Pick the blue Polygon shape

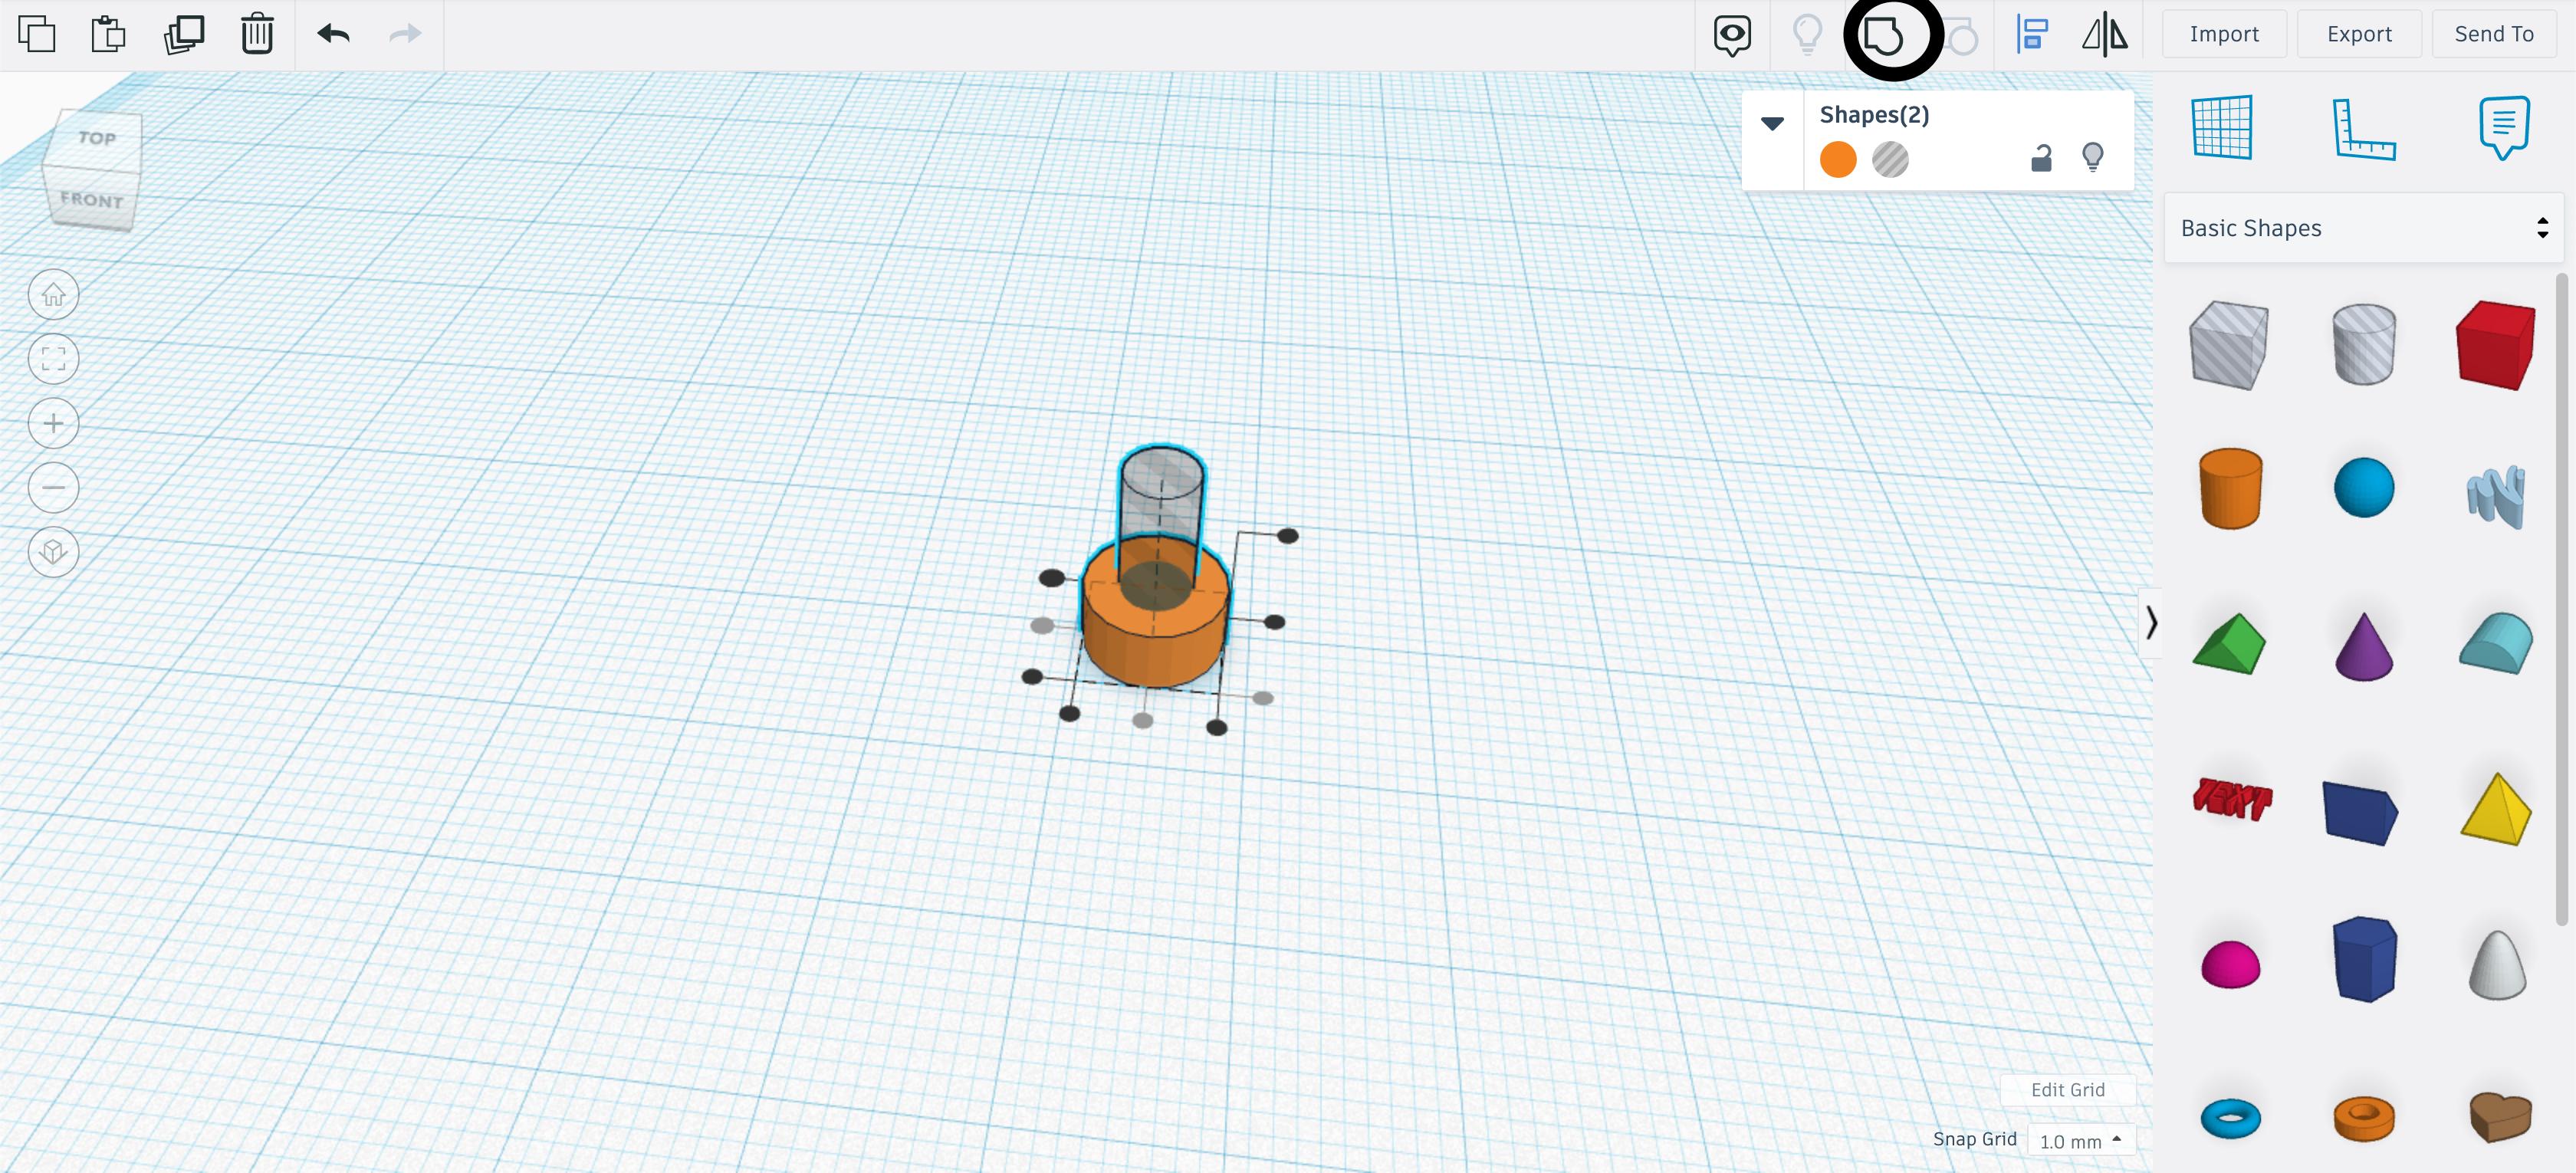click(2364, 959)
